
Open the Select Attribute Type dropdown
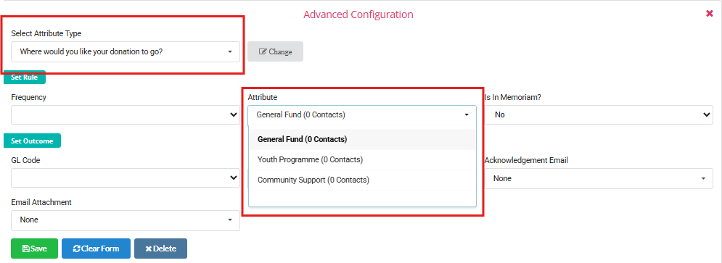(126, 51)
